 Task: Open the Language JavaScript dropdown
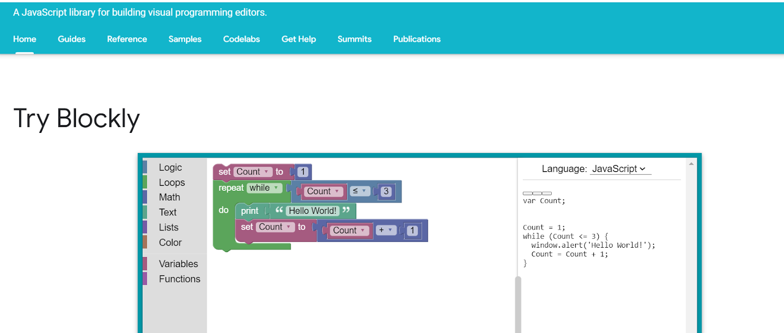pyautogui.click(x=619, y=169)
